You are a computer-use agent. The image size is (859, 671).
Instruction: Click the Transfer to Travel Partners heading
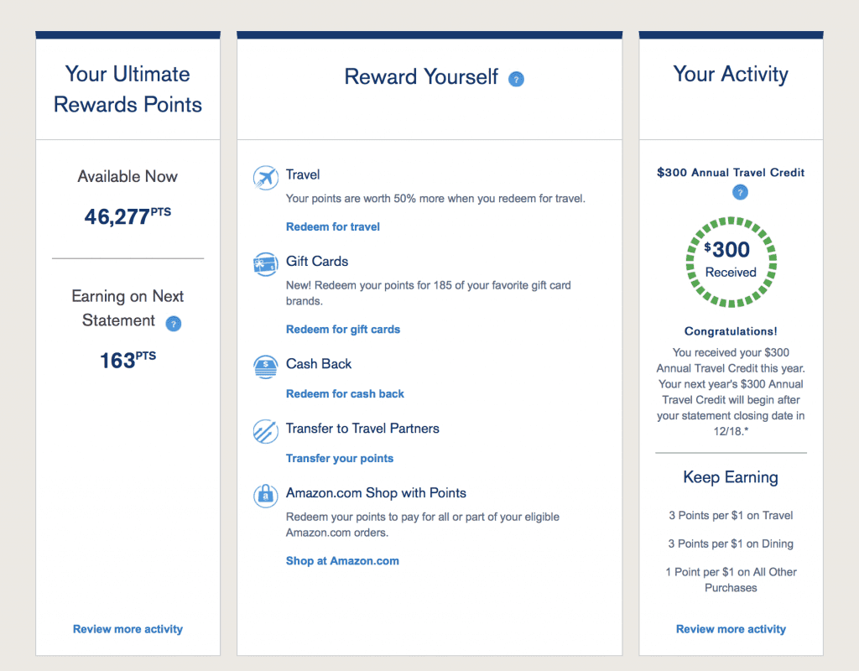tap(362, 428)
